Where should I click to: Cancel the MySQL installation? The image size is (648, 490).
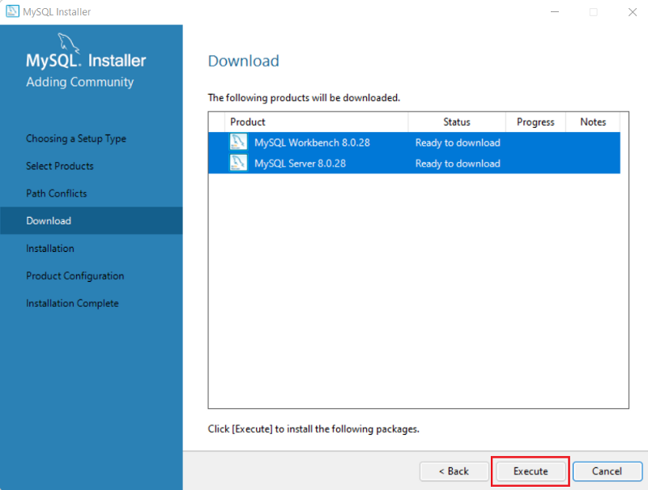coord(607,471)
